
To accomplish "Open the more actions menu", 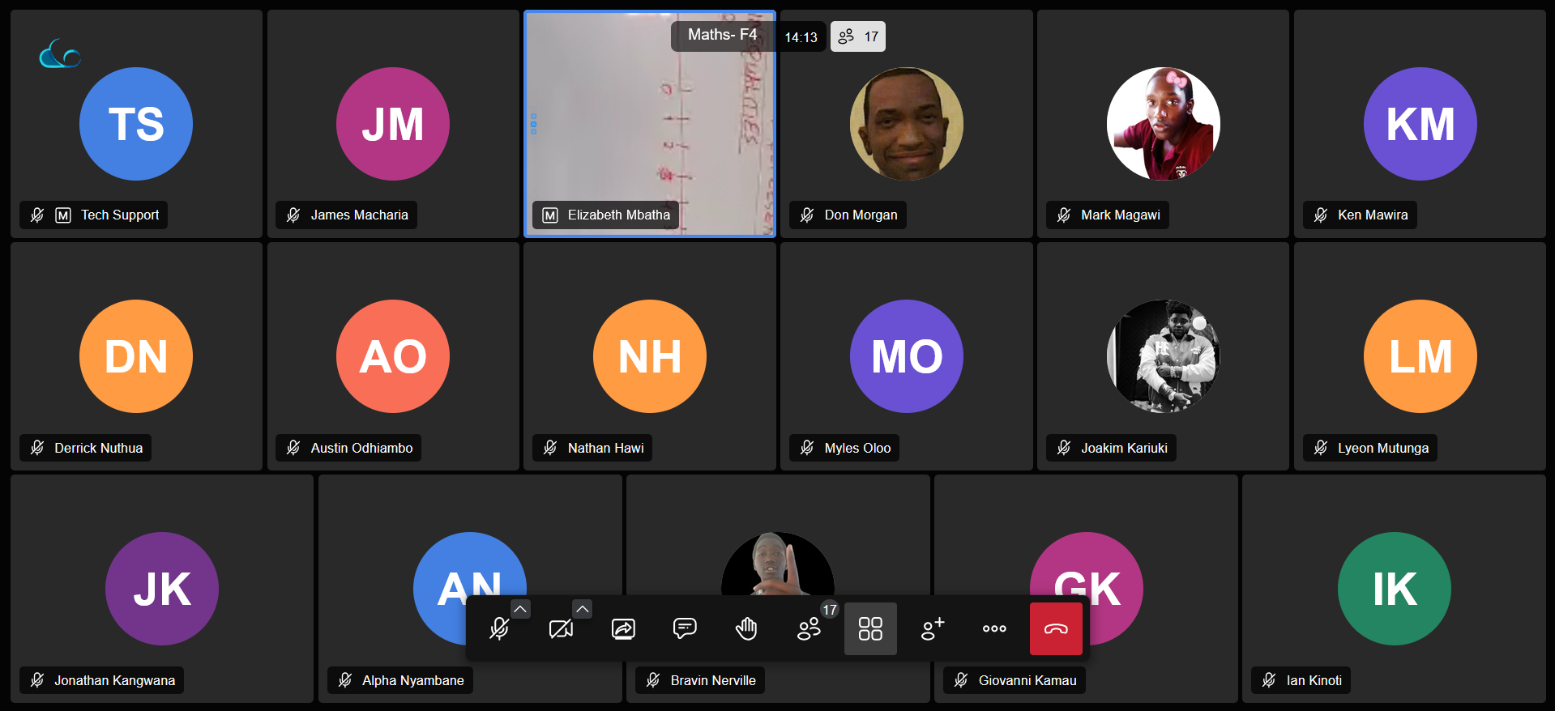I will point(994,628).
